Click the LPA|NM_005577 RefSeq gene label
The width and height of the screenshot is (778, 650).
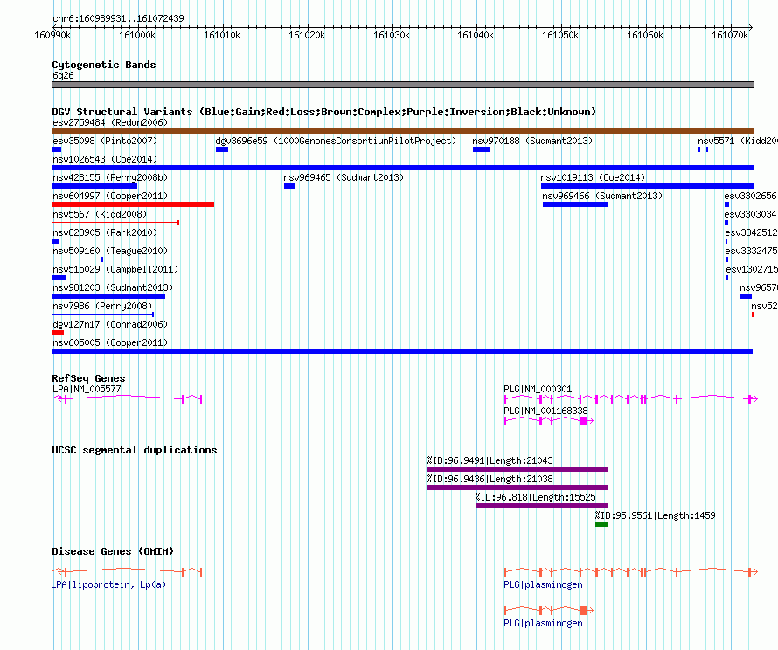pyautogui.click(x=87, y=389)
